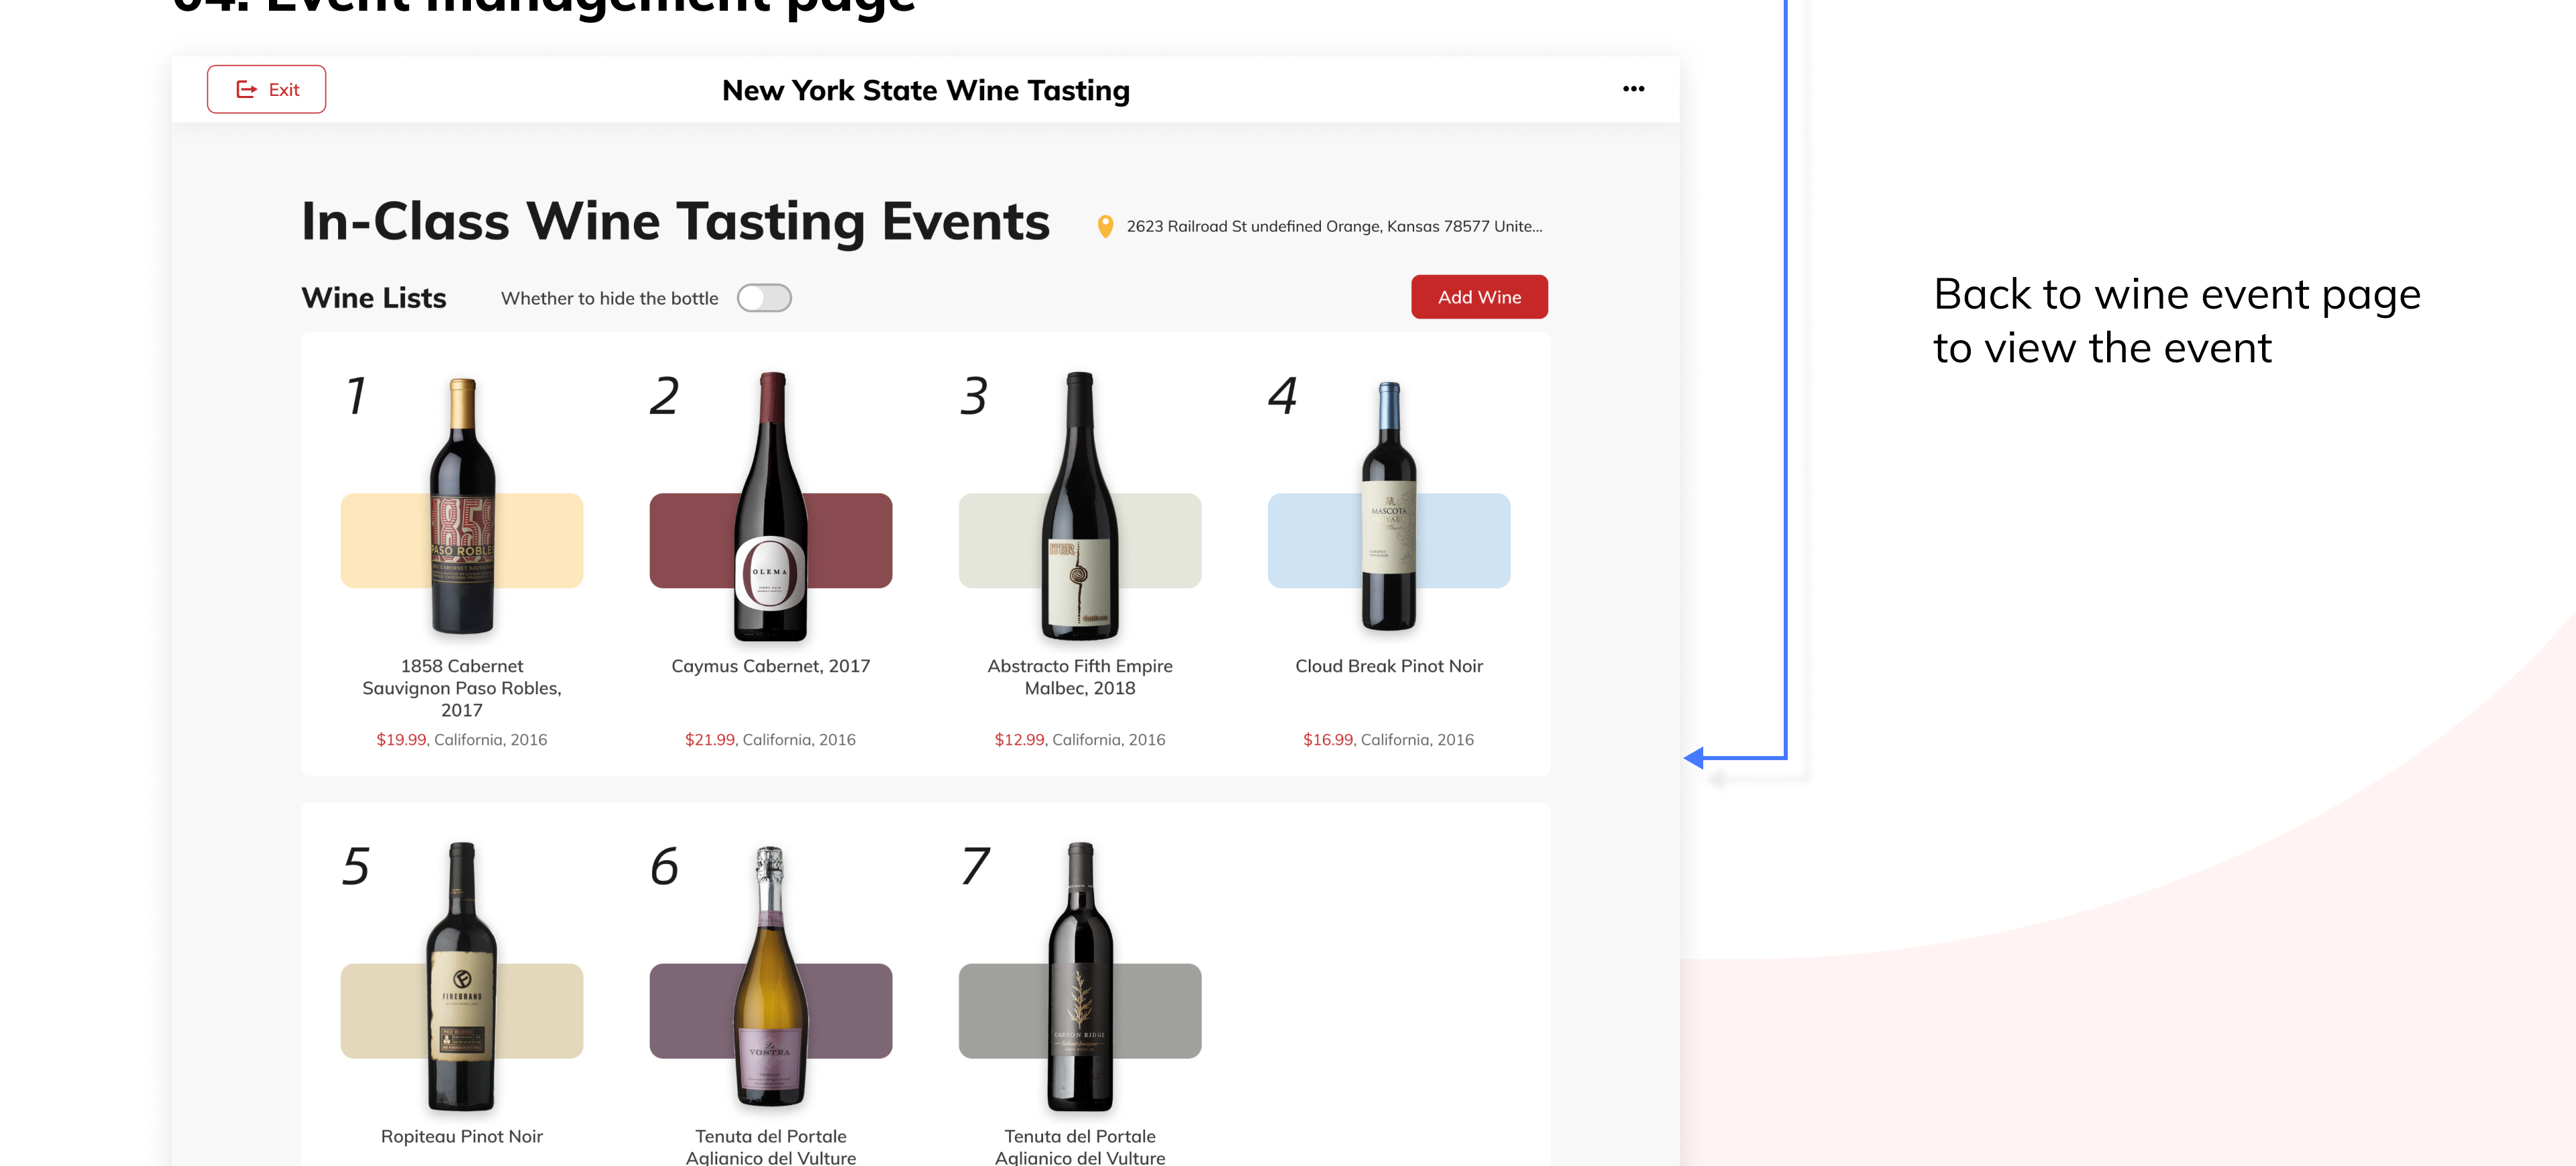This screenshot has width=2576, height=1166.
Task: Click "1858 Cabernet Sauvignon Paso Robles, 2017" name
Action: click(462, 688)
